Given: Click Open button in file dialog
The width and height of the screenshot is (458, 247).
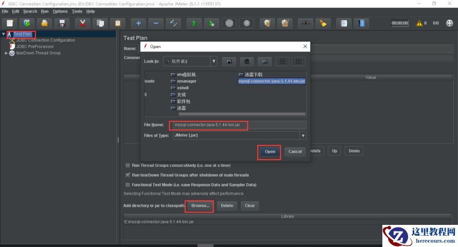Looking at the screenshot, I should 270,152.
